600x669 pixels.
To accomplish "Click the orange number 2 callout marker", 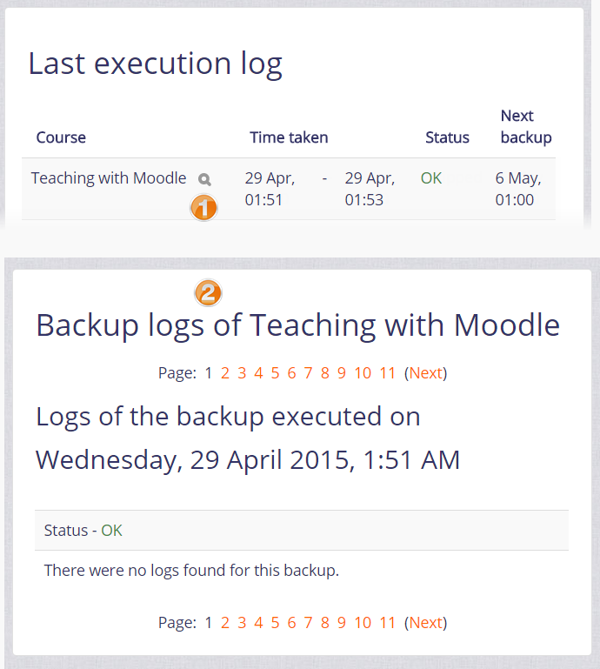I will click(x=208, y=293).
